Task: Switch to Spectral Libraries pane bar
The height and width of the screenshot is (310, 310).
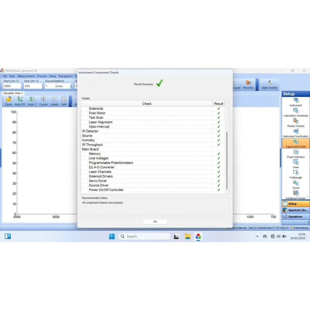Action: point(295,210)
